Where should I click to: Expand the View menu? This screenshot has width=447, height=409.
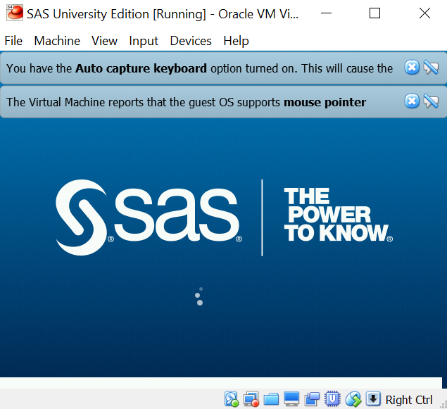pos(104,41)
